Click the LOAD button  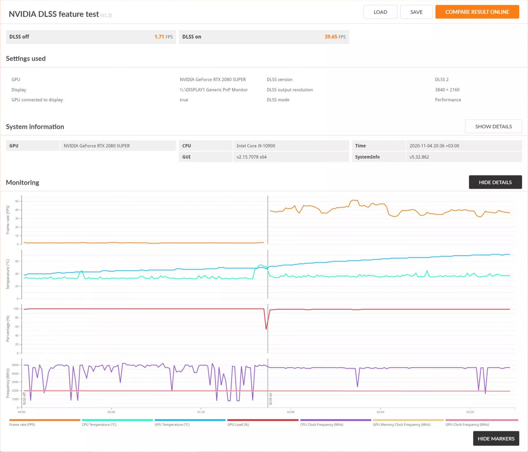[380, 12]
